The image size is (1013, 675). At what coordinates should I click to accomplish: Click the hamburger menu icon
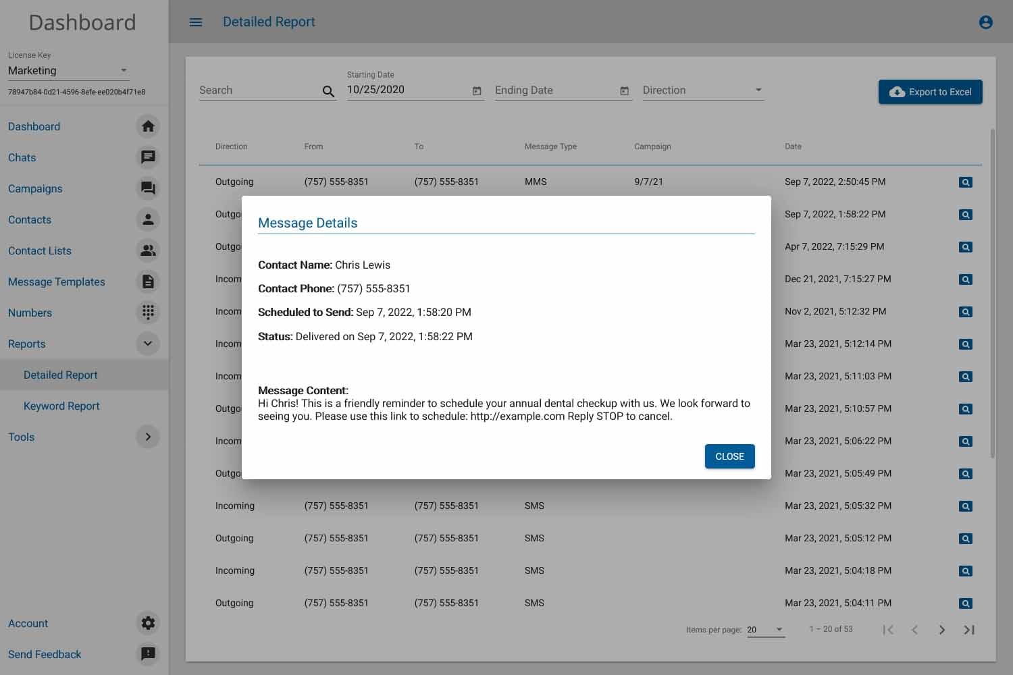click(x=196, y=22)
